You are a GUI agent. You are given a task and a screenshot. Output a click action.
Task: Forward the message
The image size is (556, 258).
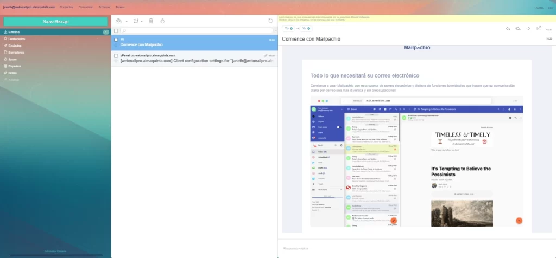[528, 29]
